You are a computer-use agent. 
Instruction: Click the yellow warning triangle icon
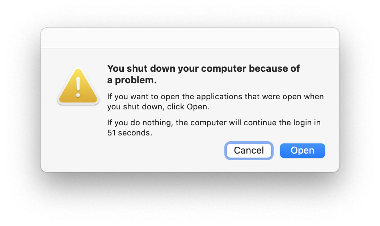78,85
